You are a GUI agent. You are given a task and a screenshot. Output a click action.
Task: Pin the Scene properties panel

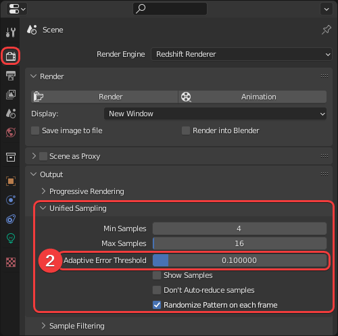point(326,30)
